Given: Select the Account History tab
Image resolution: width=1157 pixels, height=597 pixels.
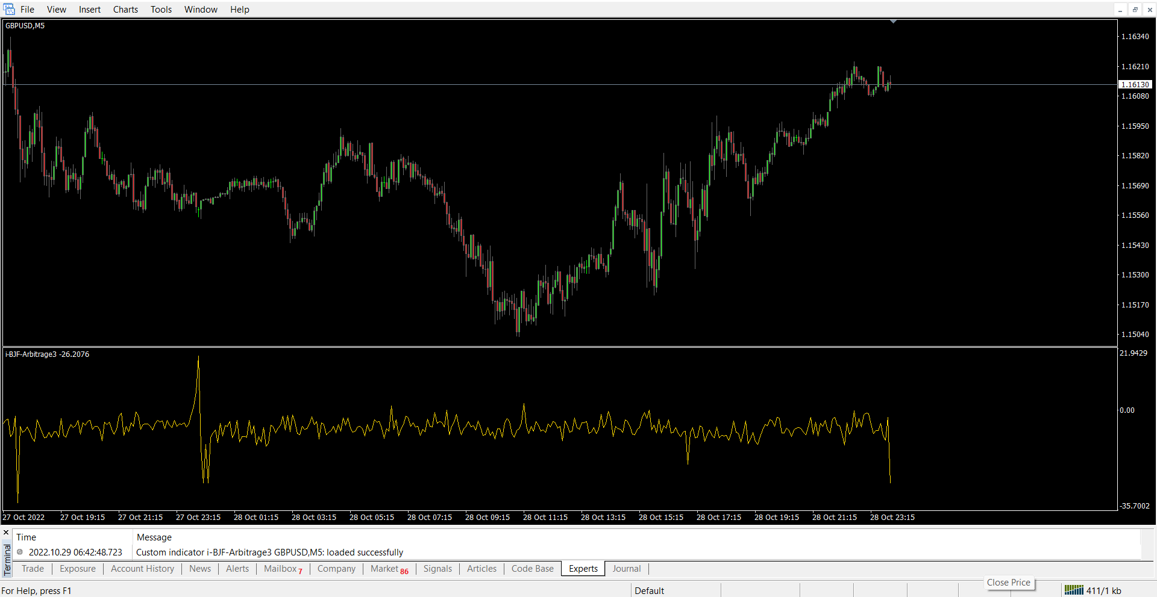Looking at the screenshot, I should [142, 569].
